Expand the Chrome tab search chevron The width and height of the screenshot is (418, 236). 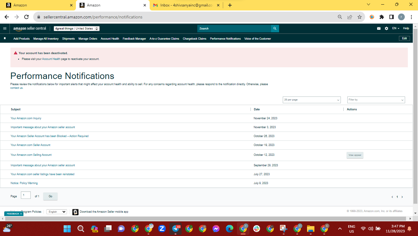pos(369,5)
